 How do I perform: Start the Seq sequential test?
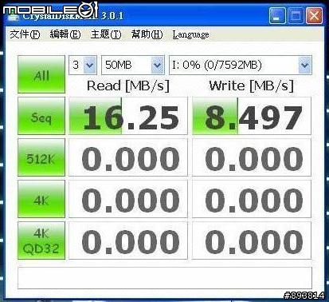[x=41, y=116]
